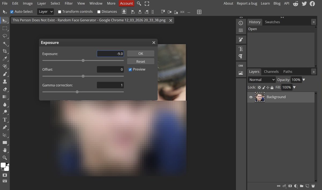The image size is (322, 190).
Task: Select the Move tool in the left toolbar
Action: (x=5, y=21)
